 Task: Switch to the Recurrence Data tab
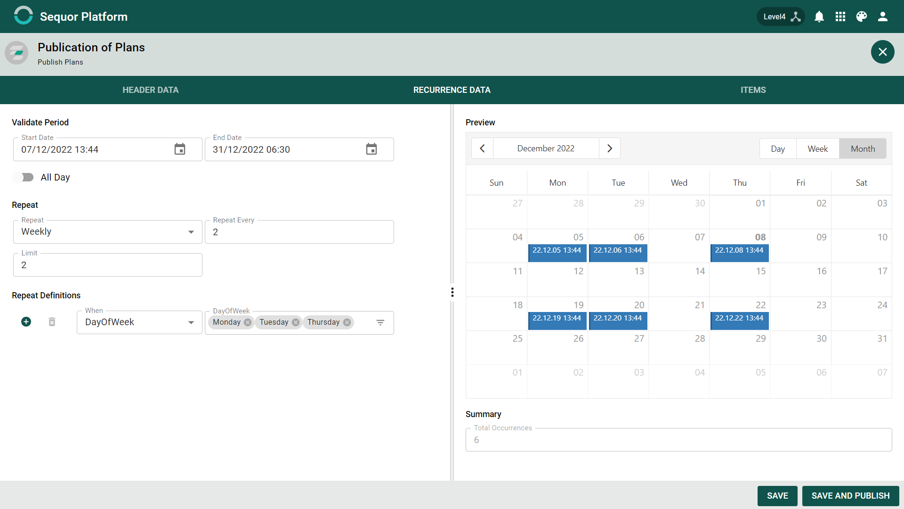[x=452, y=90]
